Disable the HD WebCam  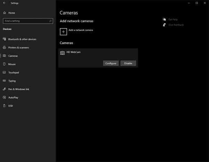coord(128,63)
